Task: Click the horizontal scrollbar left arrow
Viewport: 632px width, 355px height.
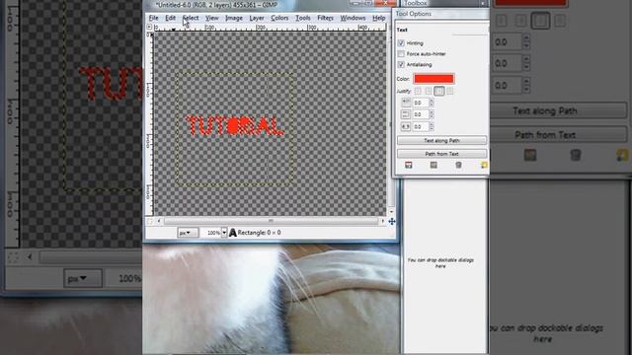Action: [x=159, y=221]
